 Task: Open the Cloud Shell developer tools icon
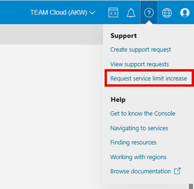click(x=113, y=12)
